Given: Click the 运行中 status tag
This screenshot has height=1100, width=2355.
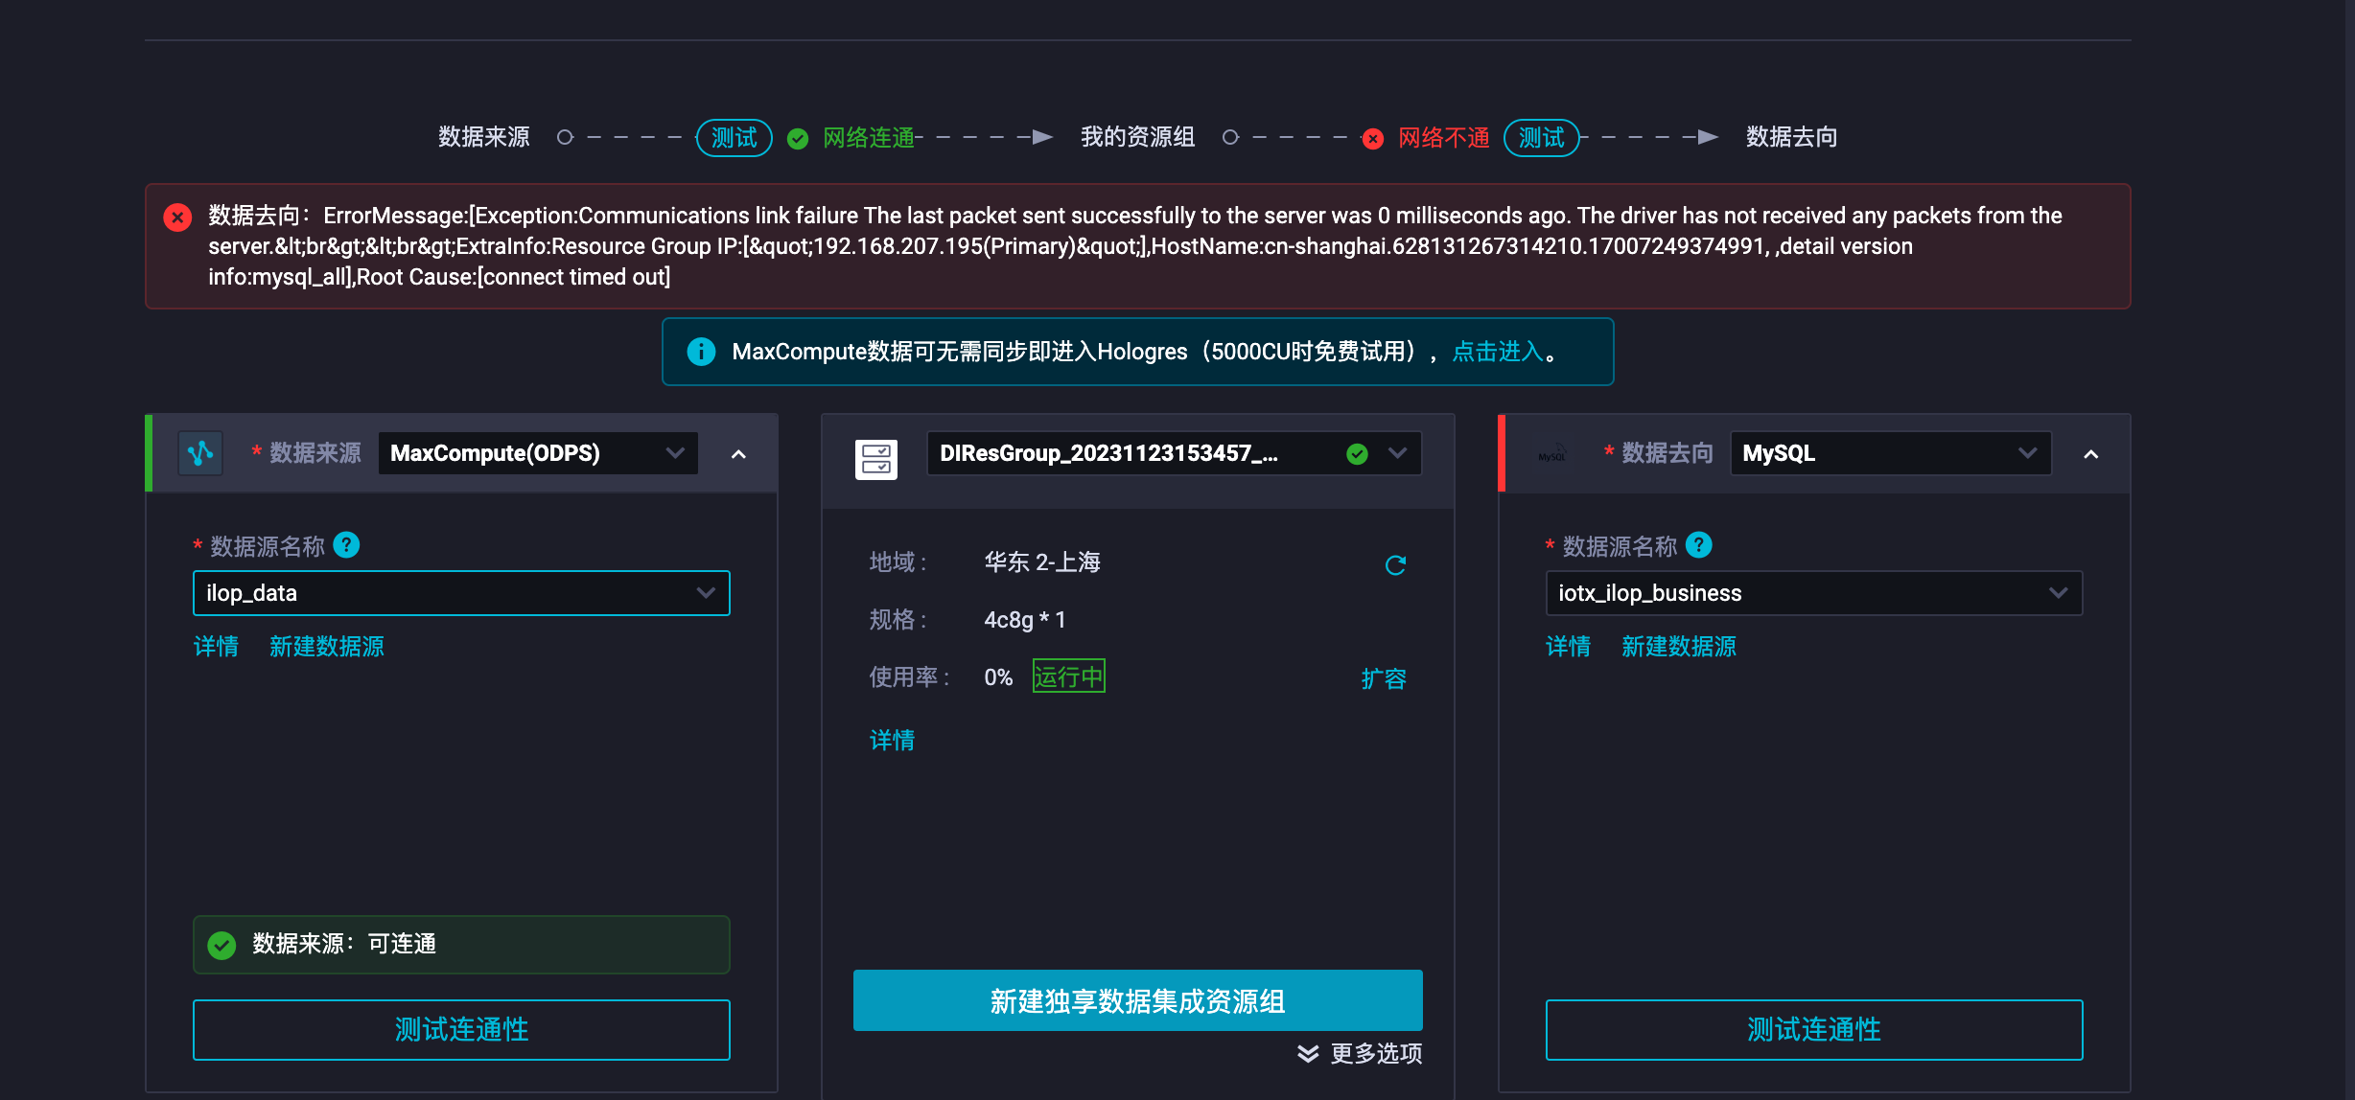Looking at the screenshot, I should [x=1068, y=676].
